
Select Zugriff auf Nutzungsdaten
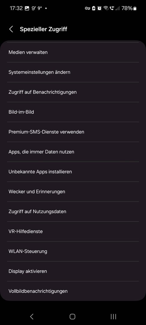pos(73,212)
